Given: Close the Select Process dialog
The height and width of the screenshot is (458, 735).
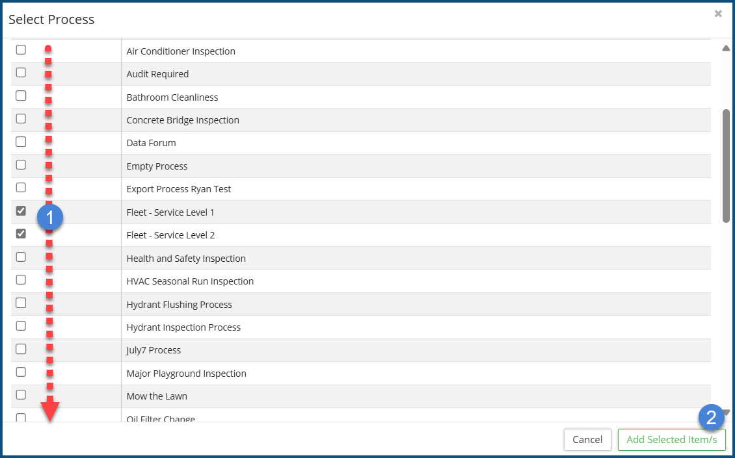Looking at the screenshot, I should (x=718, y=14).
